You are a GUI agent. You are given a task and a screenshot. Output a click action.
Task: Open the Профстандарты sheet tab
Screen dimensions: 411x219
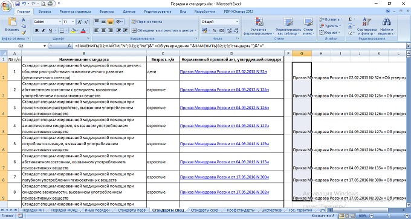(x=241, y=211)
